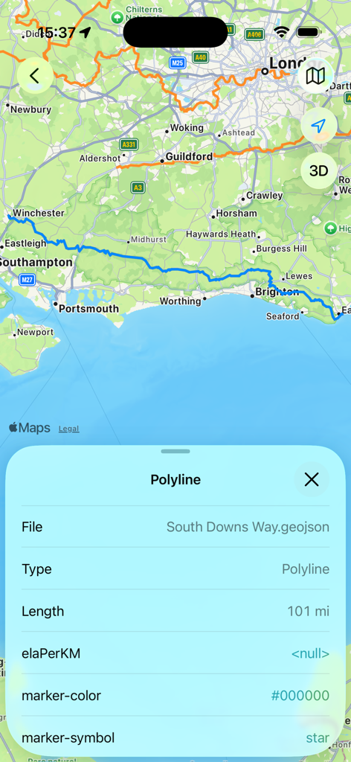The width and height of the screenshot is (351, 762).
Task: Tap the A3 road shield icon
Action: [x=137, y=187]
